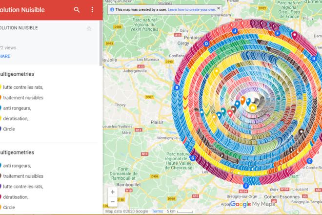
Task: Click the Google My Maps logo
Action: 252,204
